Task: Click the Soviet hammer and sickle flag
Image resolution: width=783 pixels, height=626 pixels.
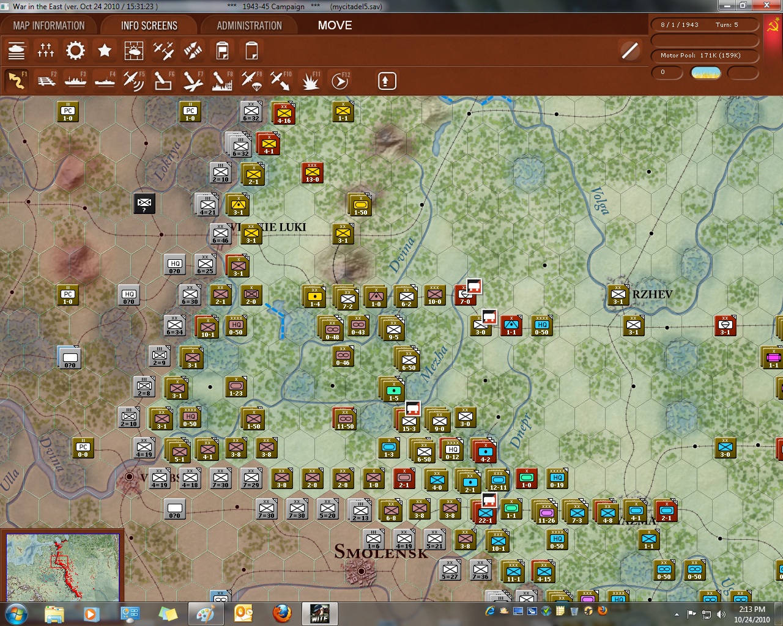Action: 773,26
